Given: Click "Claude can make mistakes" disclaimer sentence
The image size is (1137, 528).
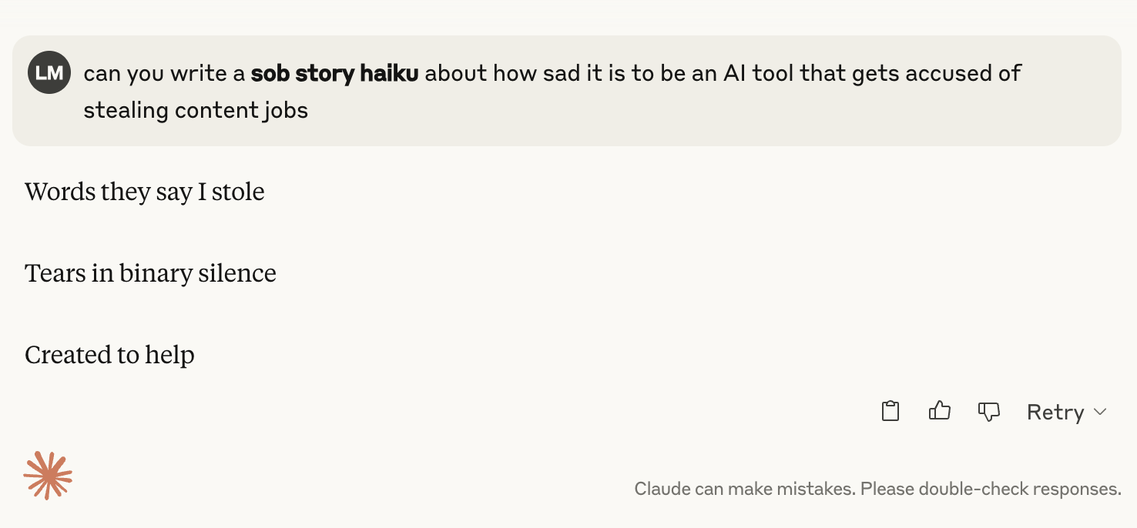Looking at the screenshot, I should 744,489.
